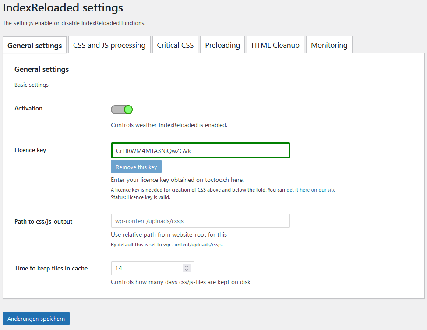Click the 'IndexReloaded settings' page heading
Image resolution: width=427 pixels, height=330 pixels.
pos(63,7)
